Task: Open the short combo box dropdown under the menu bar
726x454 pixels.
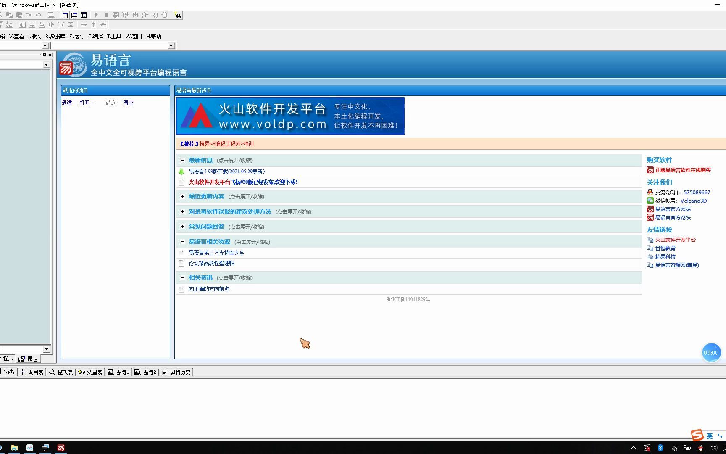Action: tap(45, 46)
